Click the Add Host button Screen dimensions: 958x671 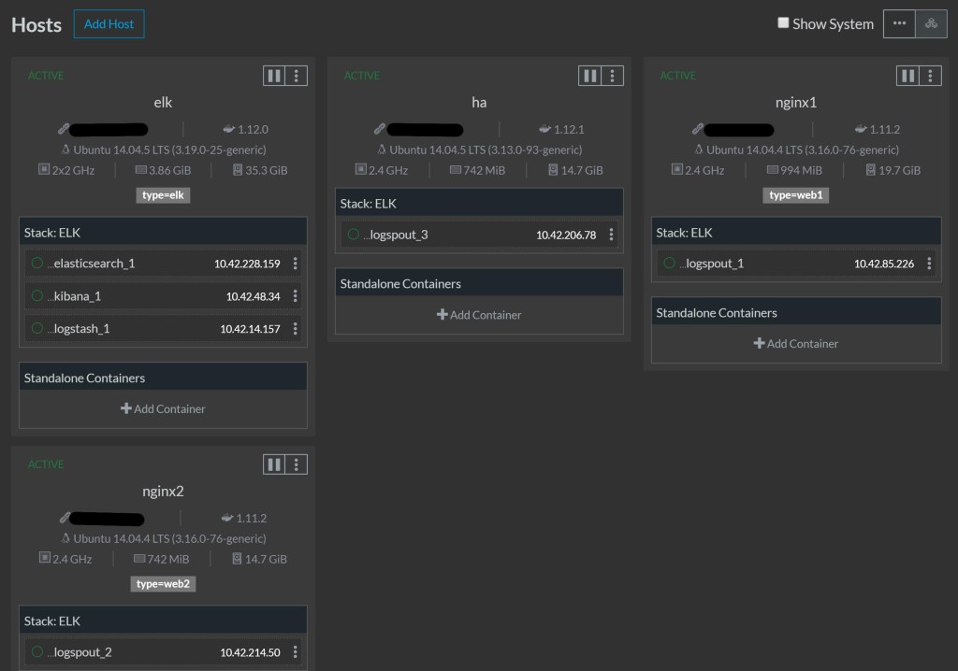pos(109,24)
